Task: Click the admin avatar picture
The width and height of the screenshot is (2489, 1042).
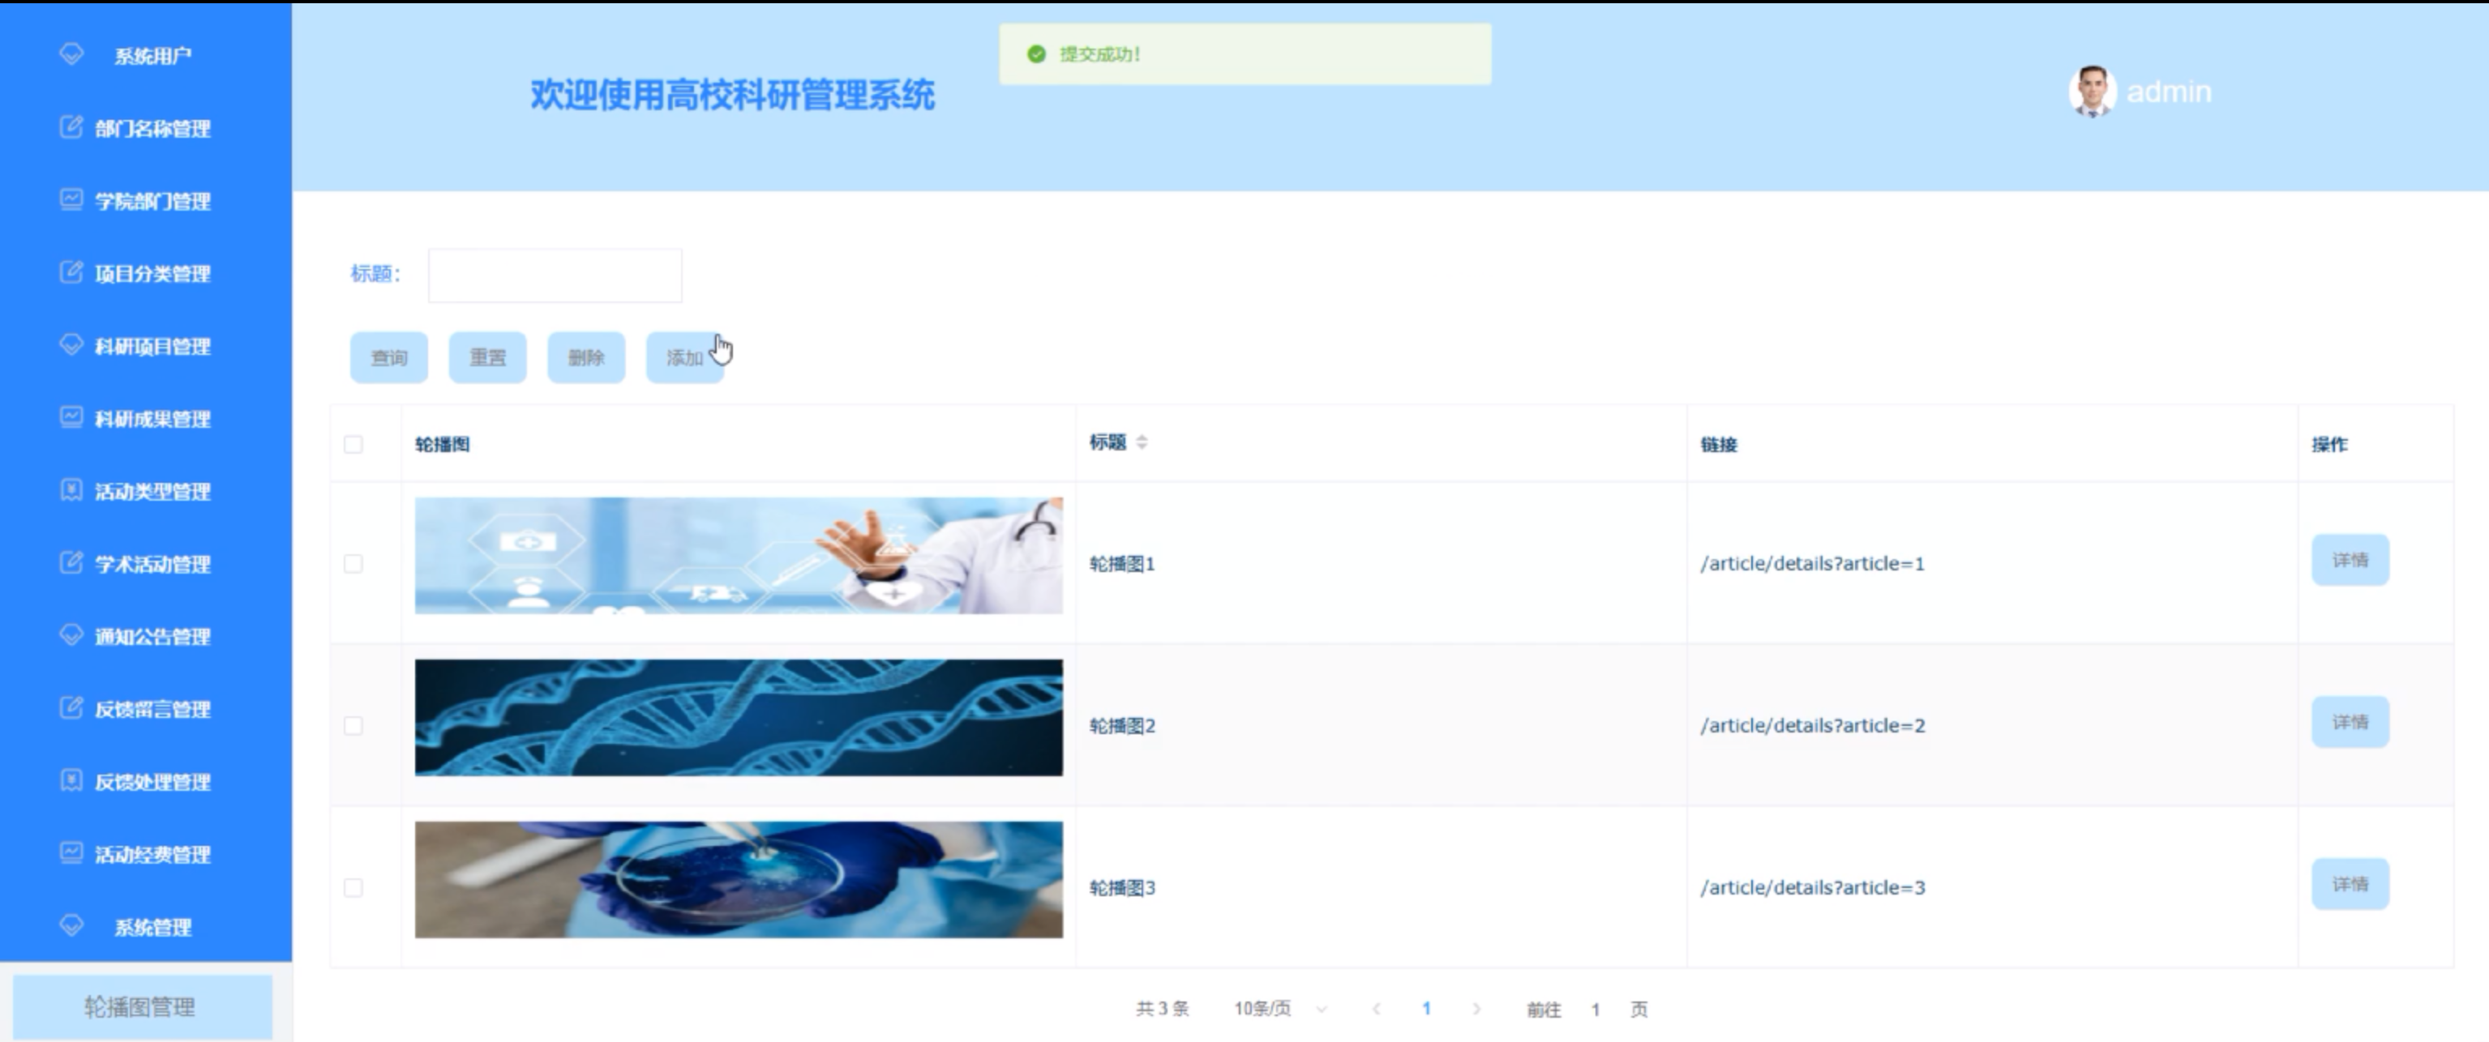Action: pyautogui.click(x=2092, y=92)
